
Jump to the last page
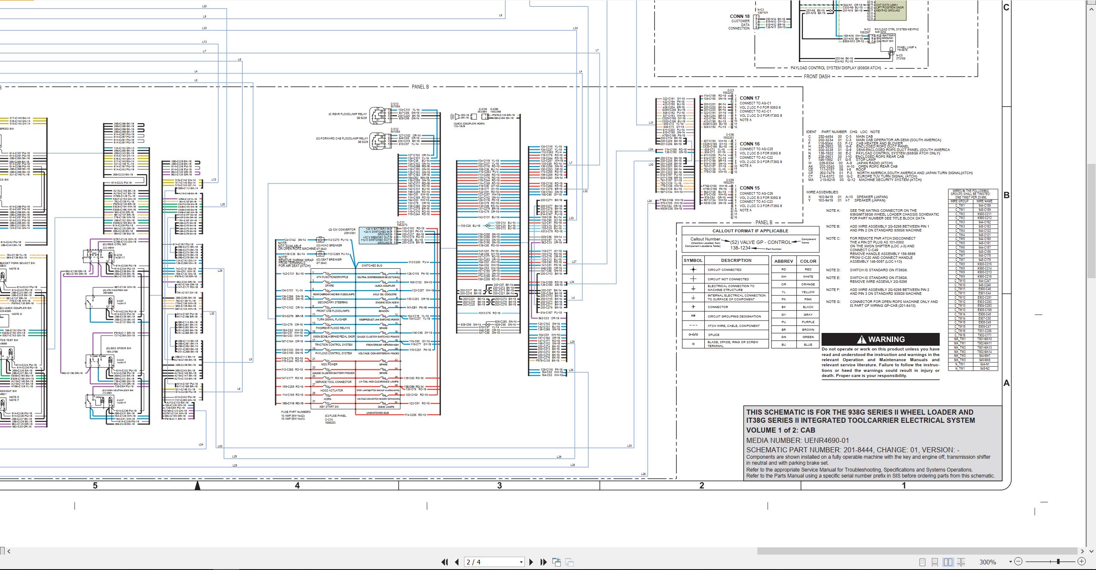544,562
